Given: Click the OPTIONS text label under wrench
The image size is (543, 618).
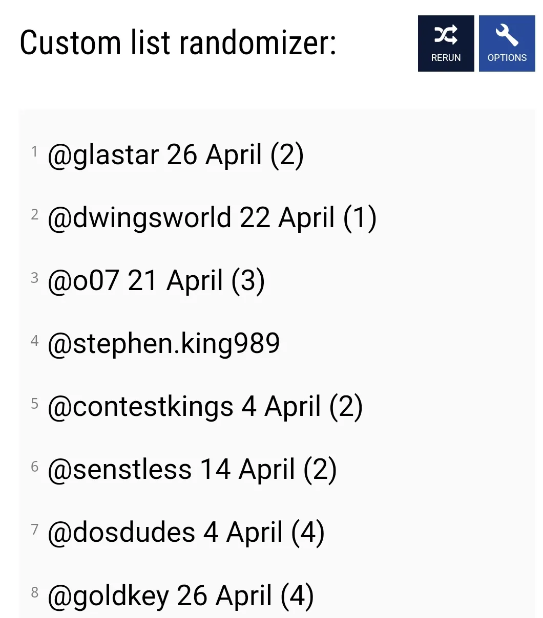Looking at the screenshot, I should [x=507, y=58].
